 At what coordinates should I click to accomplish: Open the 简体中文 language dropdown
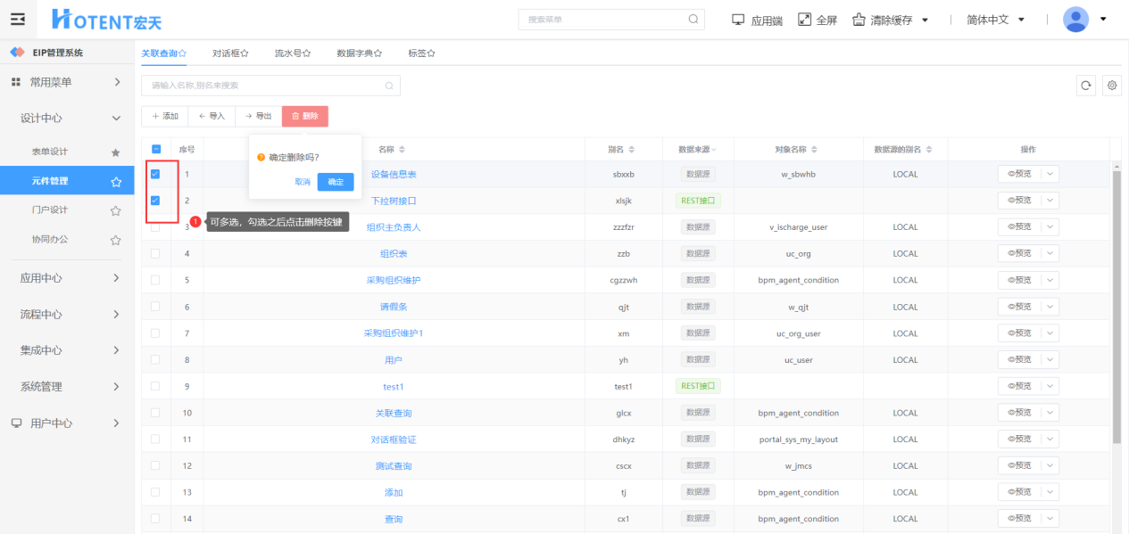point(995,20)
